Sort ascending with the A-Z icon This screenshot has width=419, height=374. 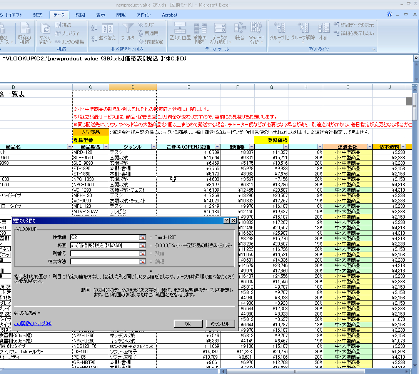(x=94, y=28)
